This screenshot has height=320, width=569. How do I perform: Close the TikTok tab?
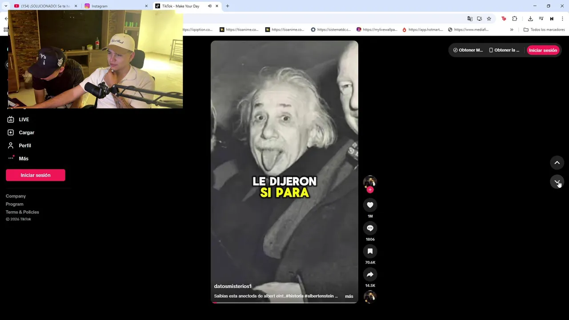[217, 6]
